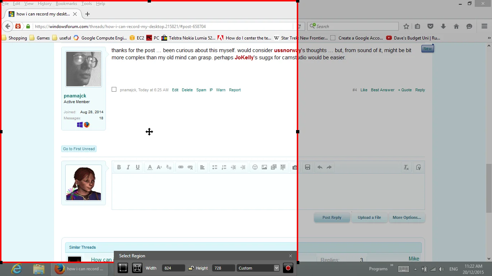Open the font family option in editor
This screenshot has height=276, width=492.
pyautogui.click(x=169, y=167)
